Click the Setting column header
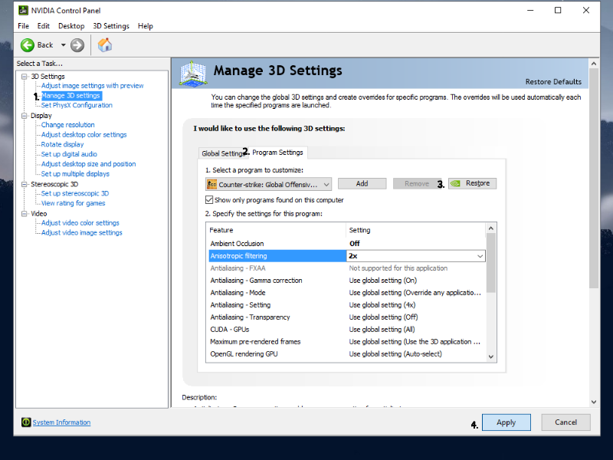Image resolution: width=613 pixels, height=460 pixels. click(415, 230)
